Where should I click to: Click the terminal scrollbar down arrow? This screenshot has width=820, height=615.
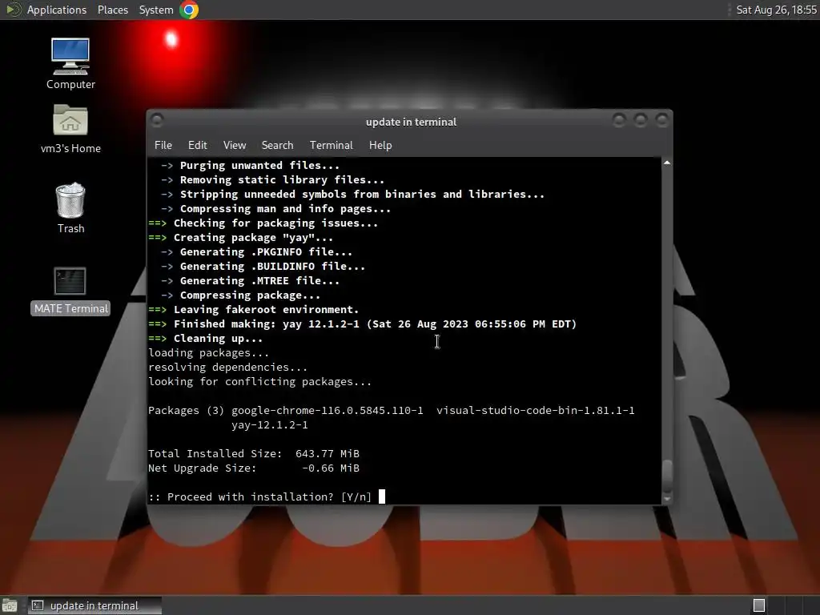click(x=667, y=500)
